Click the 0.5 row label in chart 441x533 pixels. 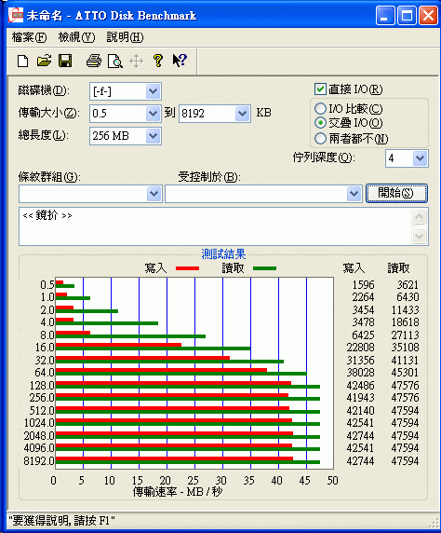click(x=47, y=284)
